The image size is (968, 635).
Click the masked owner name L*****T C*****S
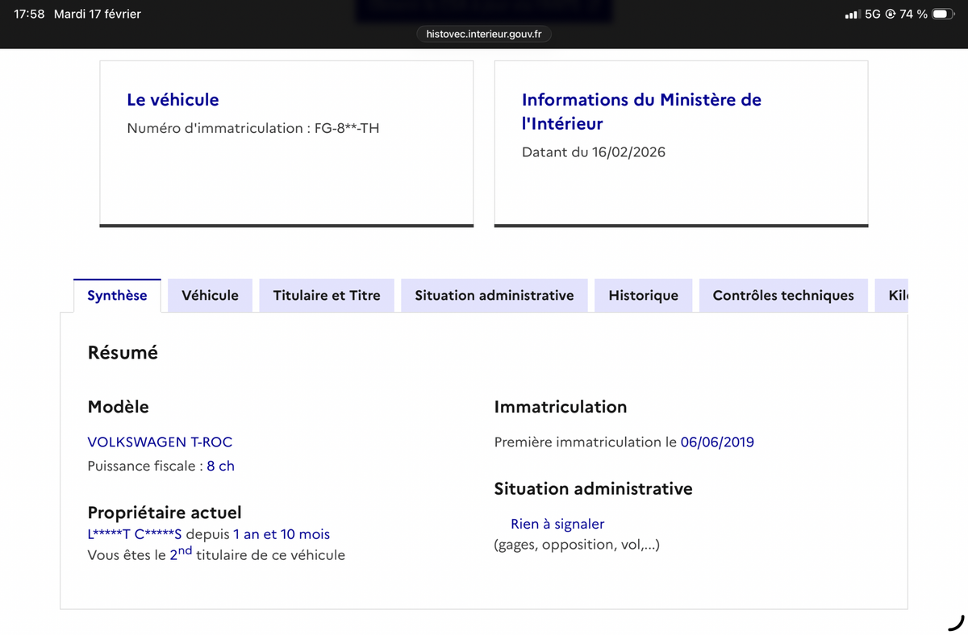(x=135, y=534)
